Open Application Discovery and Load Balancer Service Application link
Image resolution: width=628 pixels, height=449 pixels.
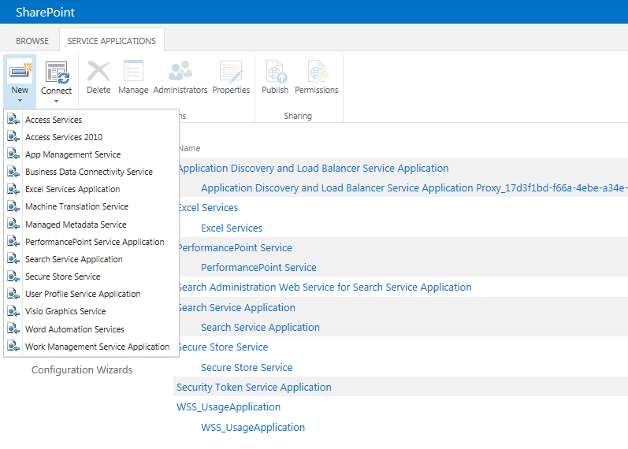314,169
